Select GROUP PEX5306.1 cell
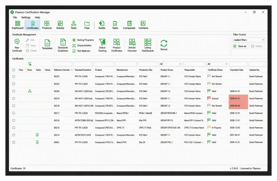Image resolution: width=277 pixels, height=181 pixels. click(x=169, y=113)
